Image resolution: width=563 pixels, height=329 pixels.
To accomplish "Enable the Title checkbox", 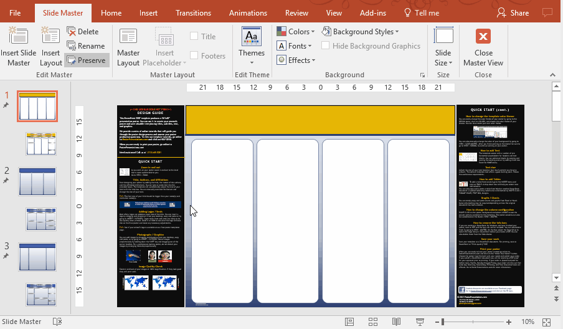I will point(194,36).
